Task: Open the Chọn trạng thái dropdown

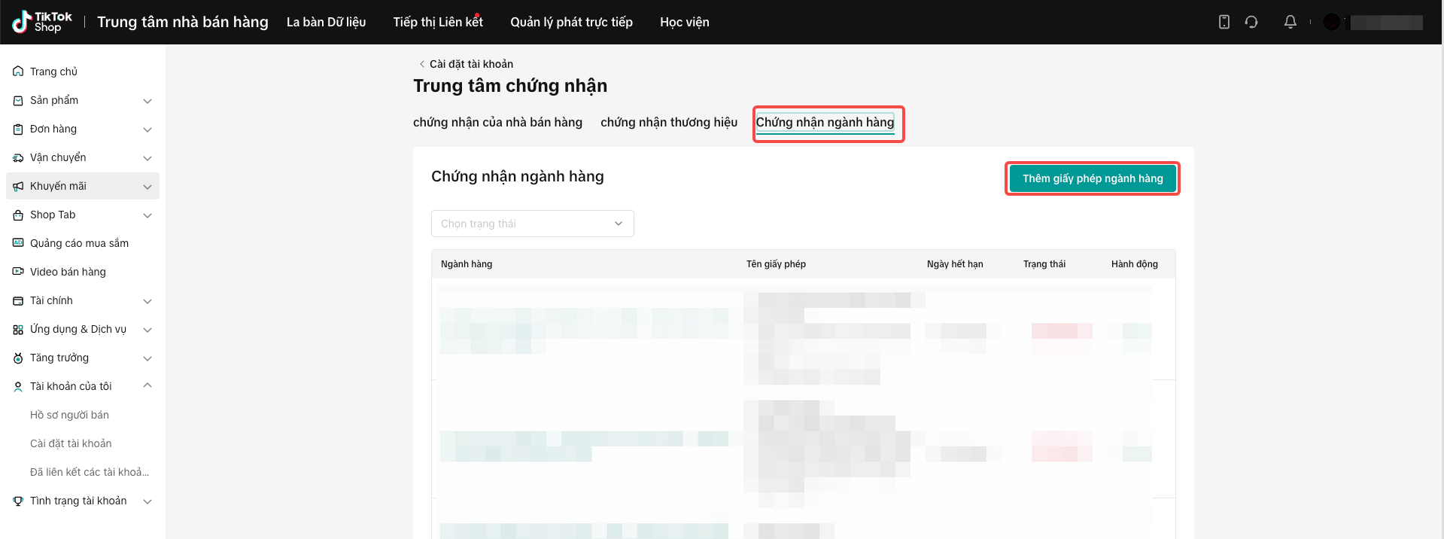Action: coord(532,224)
